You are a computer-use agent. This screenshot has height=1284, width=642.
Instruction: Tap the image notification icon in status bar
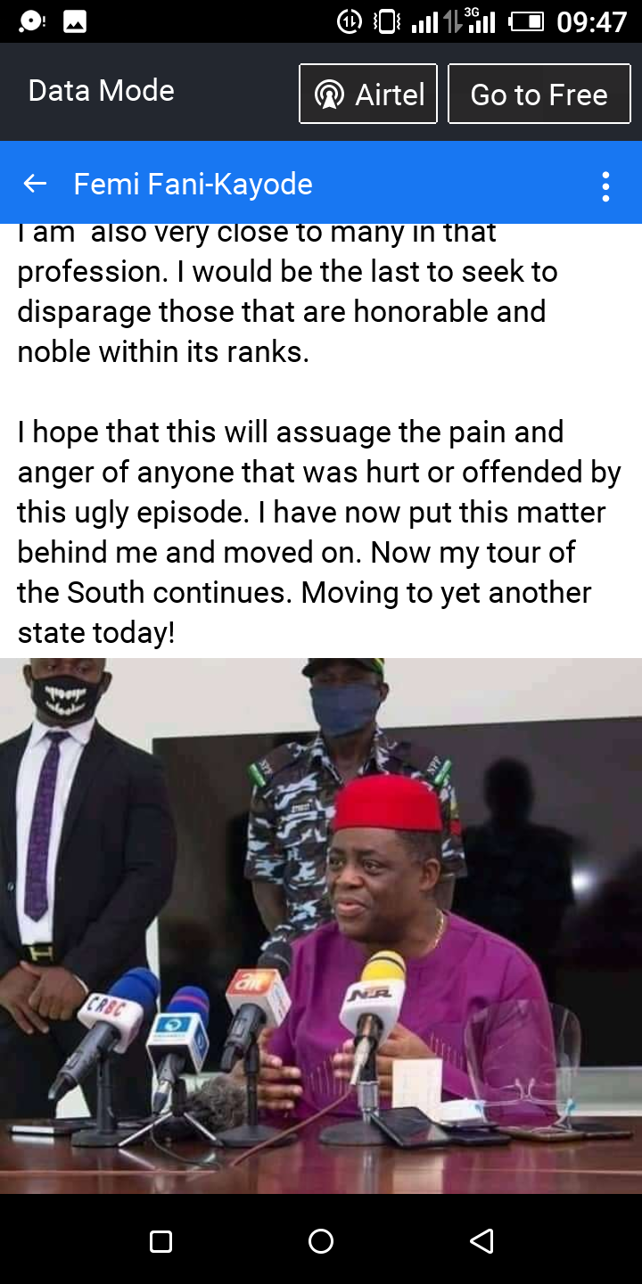(75, 21)
